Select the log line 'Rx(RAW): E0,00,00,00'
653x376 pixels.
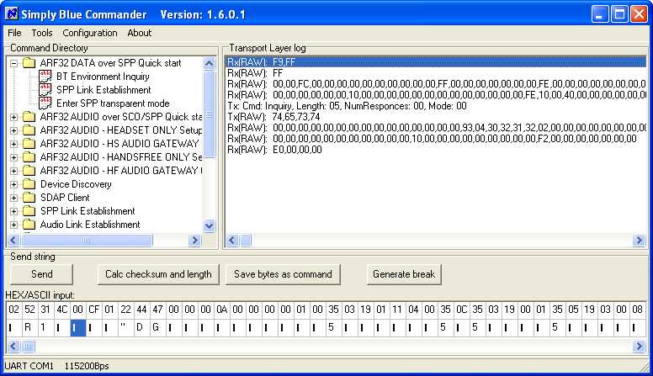(274, 150)
